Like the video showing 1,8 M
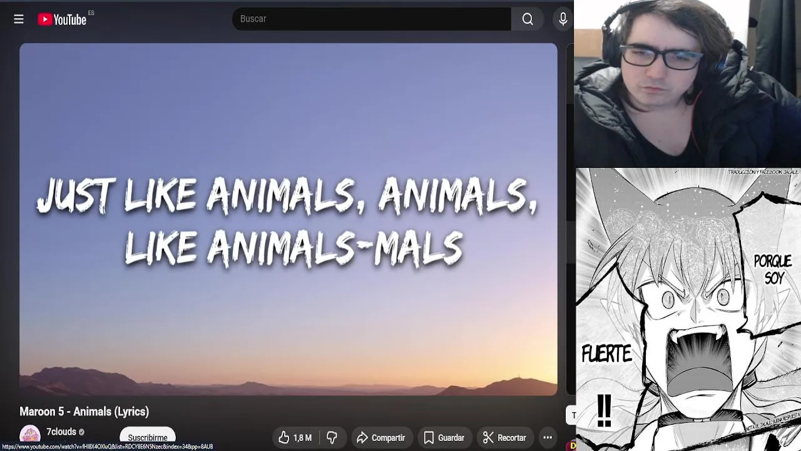 tap(295, 438)
